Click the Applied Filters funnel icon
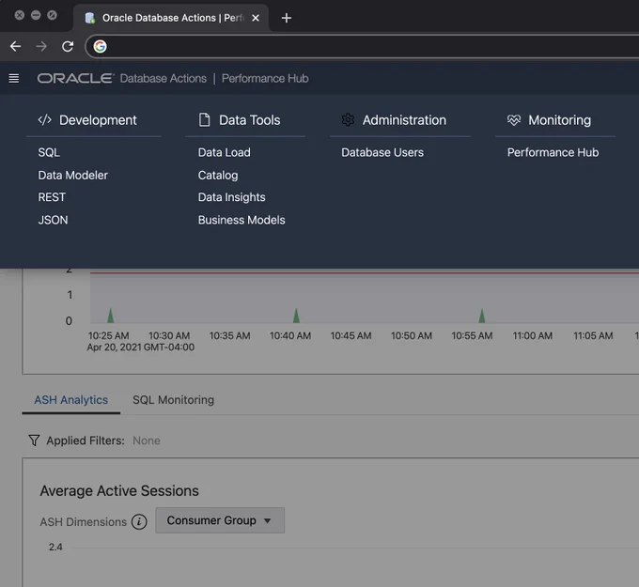The width and height of the screenshot is (639, 587). [x=34, y=440]
